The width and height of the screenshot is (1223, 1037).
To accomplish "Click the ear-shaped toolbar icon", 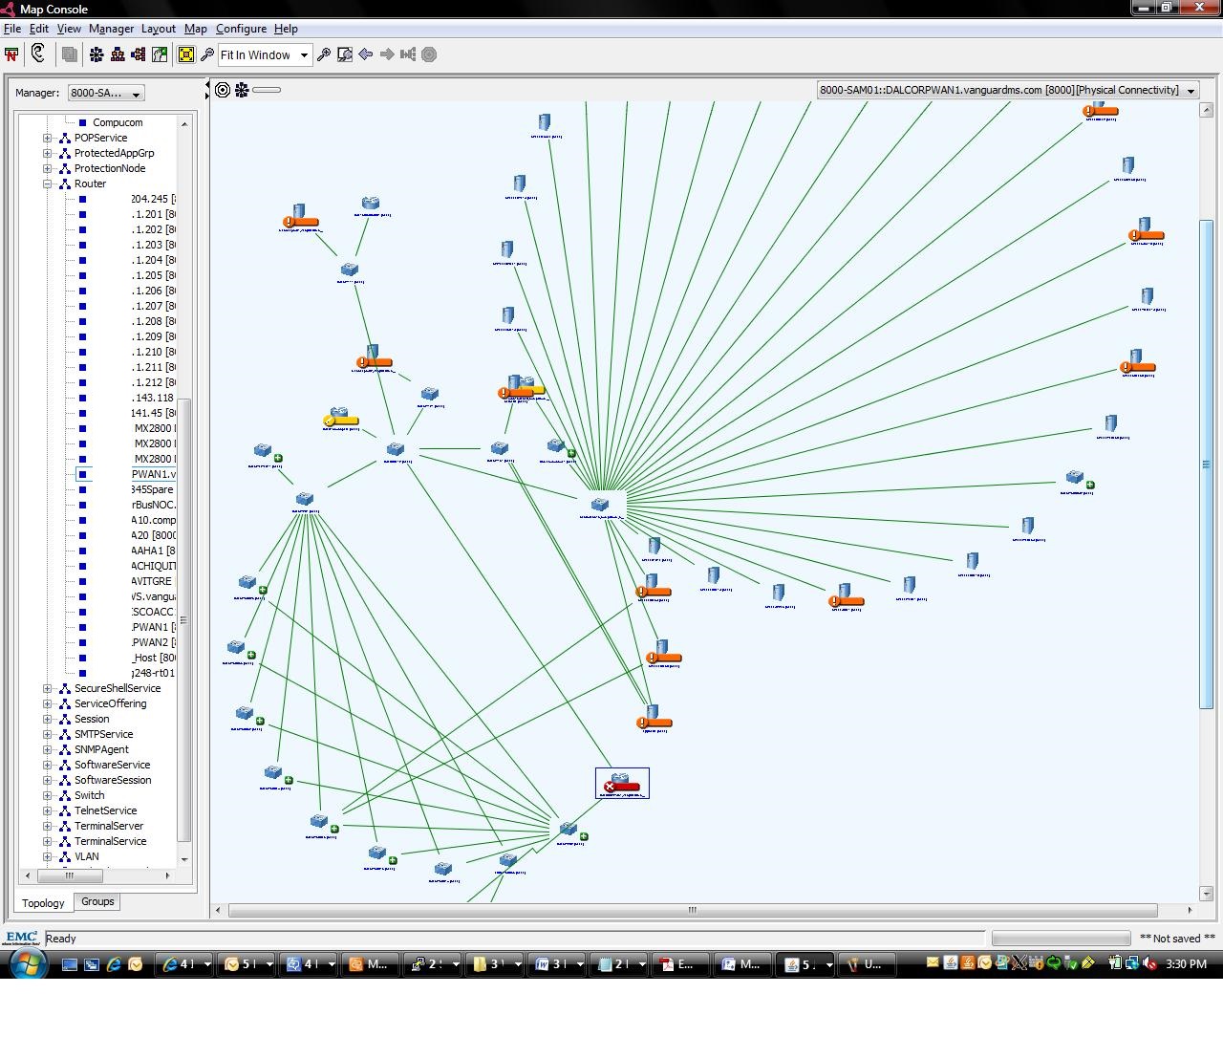I will pos(38,54).
